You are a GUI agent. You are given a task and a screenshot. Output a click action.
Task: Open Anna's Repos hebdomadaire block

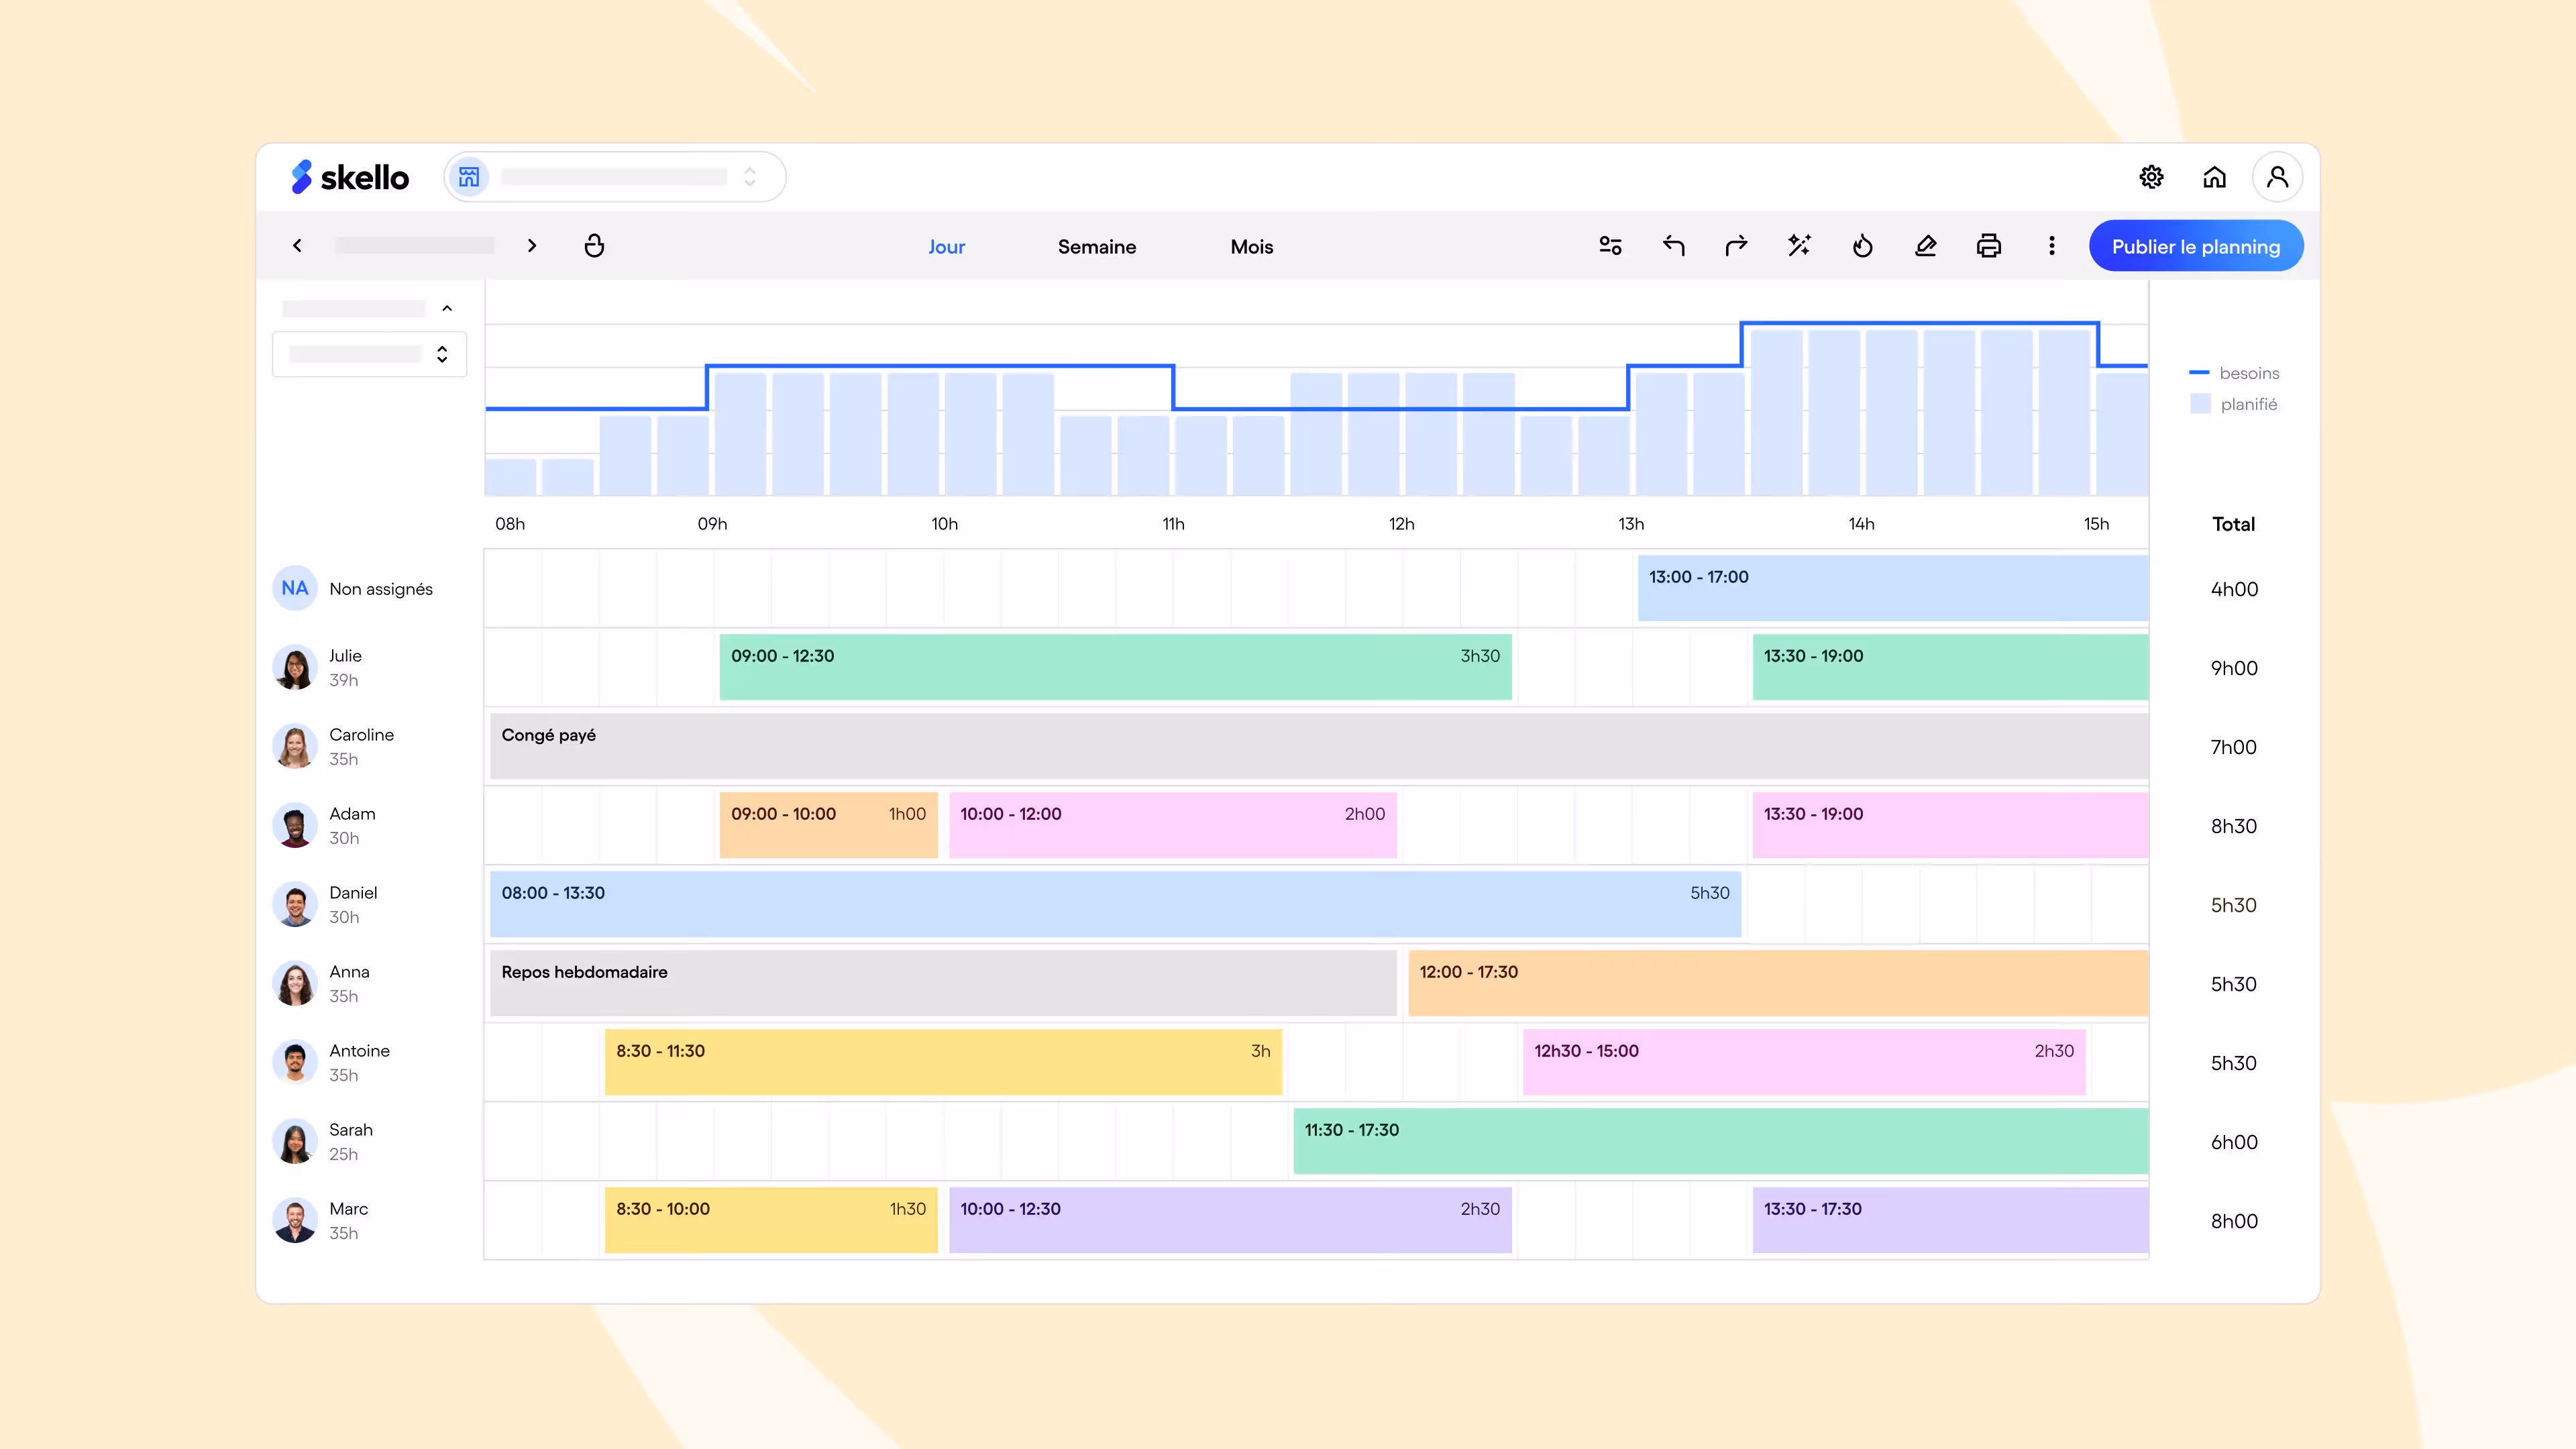click(943, 983)
